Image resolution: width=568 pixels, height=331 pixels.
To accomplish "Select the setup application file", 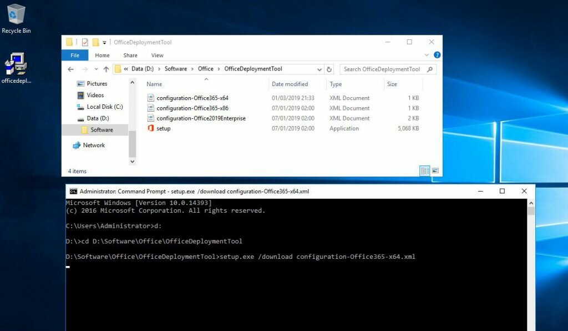I will (164, 129).
